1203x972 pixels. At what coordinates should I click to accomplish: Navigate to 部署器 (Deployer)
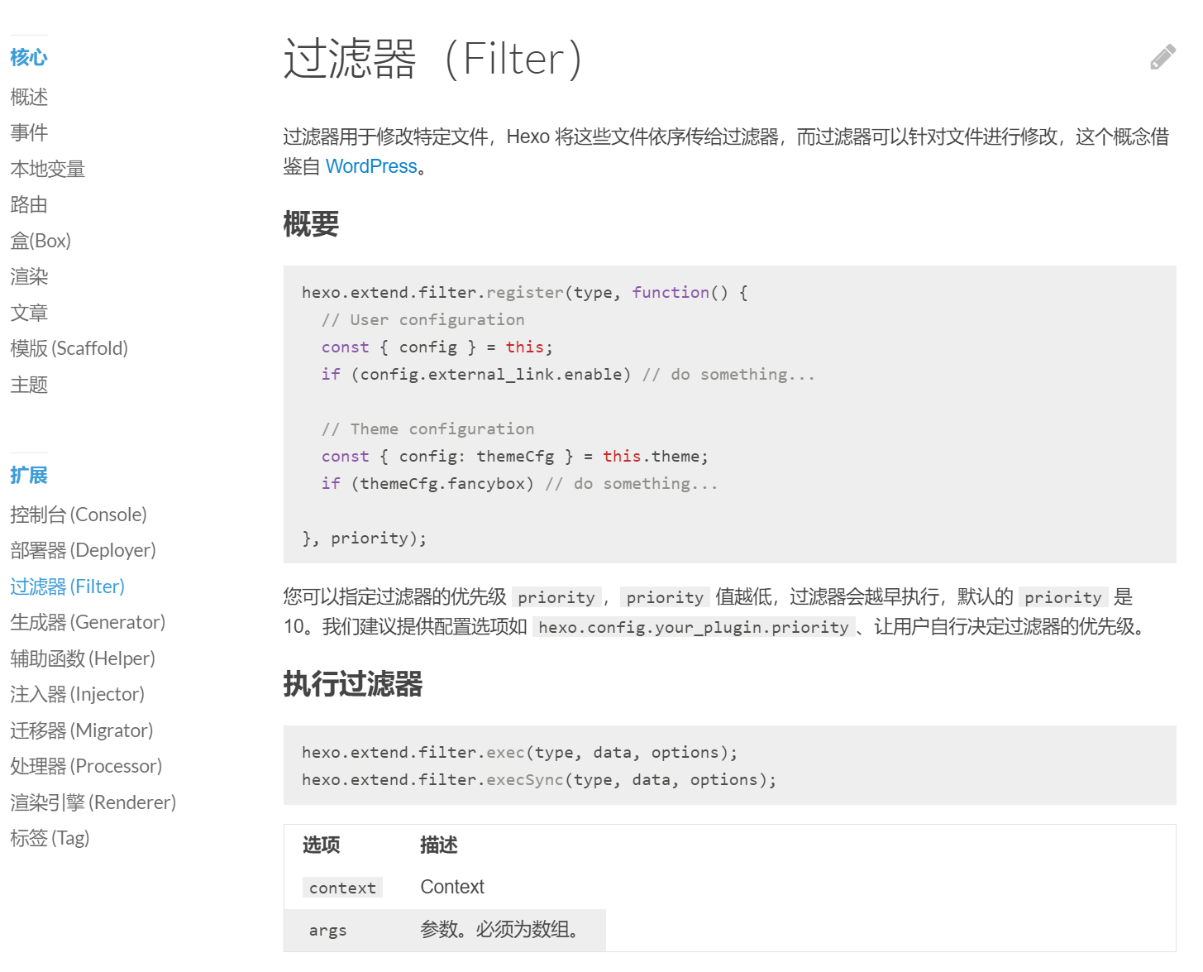pos(83,550)
